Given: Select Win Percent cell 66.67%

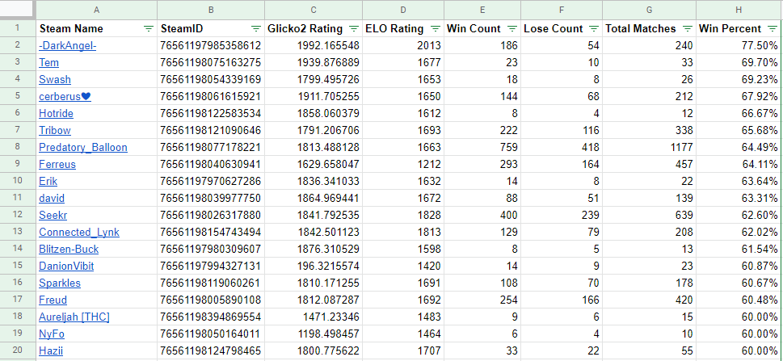Looking at the screenshot, I should (739, 113).
